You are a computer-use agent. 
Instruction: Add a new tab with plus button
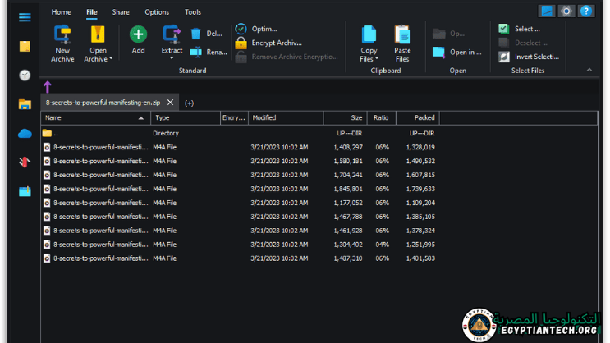click(x=189, y=103)
